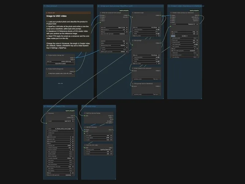Open the format dropdown in Save the UGC video

(99, 151)
